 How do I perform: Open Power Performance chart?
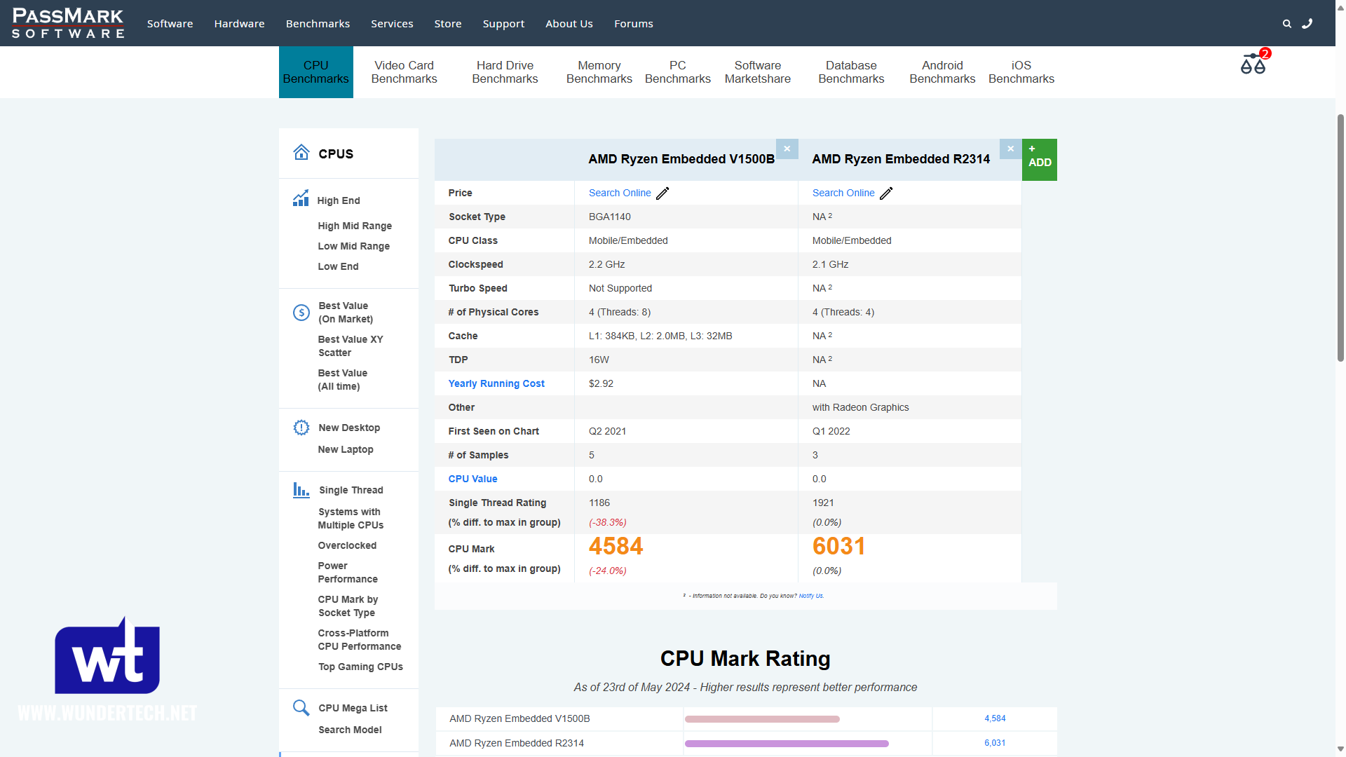click(348, 572)
